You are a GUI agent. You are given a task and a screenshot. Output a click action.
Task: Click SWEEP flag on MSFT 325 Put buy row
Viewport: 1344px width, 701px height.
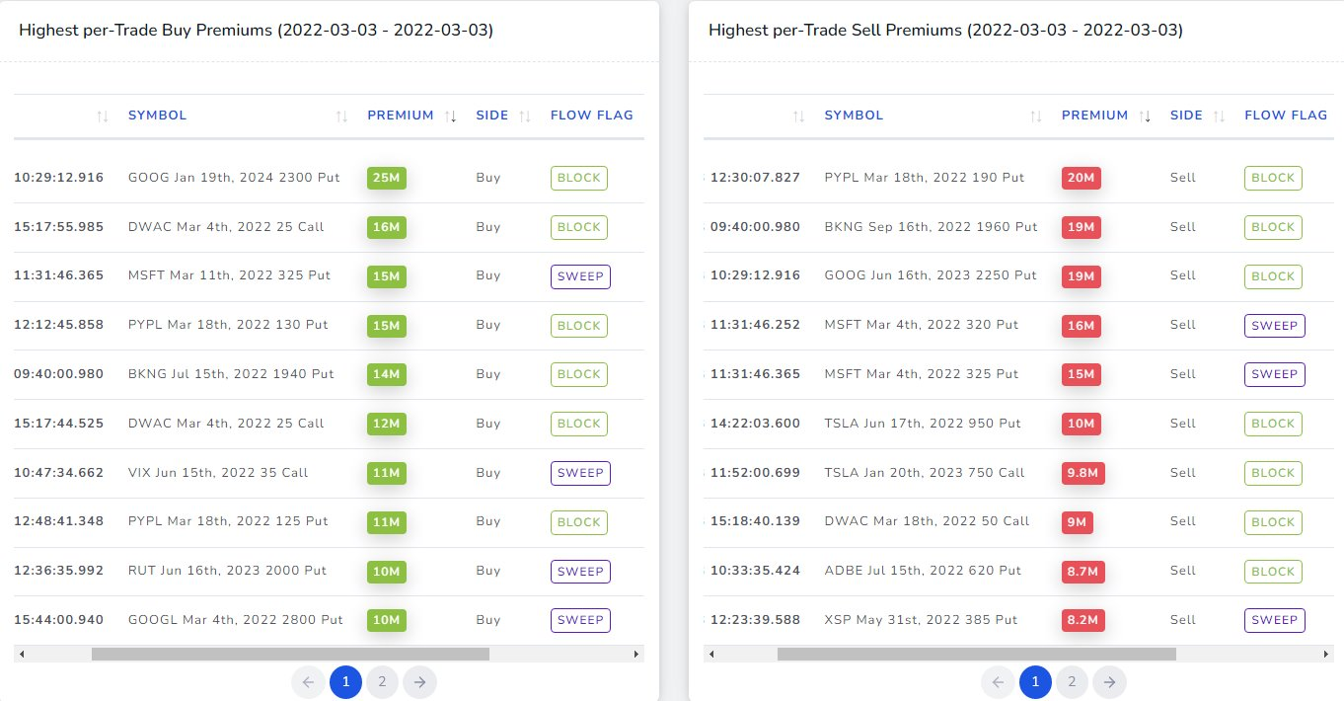pos(580,276)
